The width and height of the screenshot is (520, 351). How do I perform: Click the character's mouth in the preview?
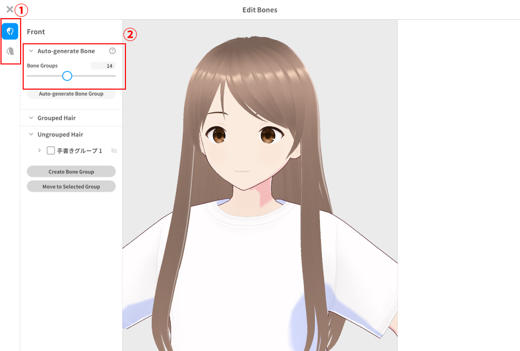[x=242, y=171]
